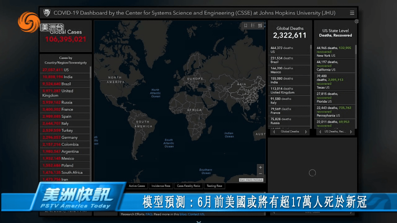Select France in cases list
This screenshot has height=223, width=397.
tap(65, 109)
